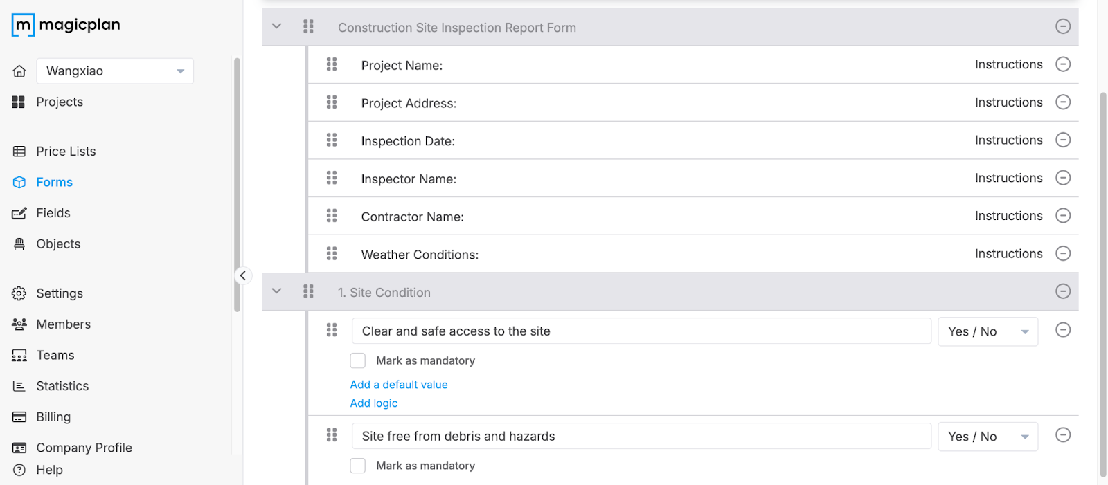
Task: Click the Price Lists table icon
Action: tap(19, 152)
